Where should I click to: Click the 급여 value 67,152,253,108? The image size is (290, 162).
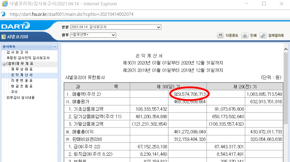tap(153, 147)
